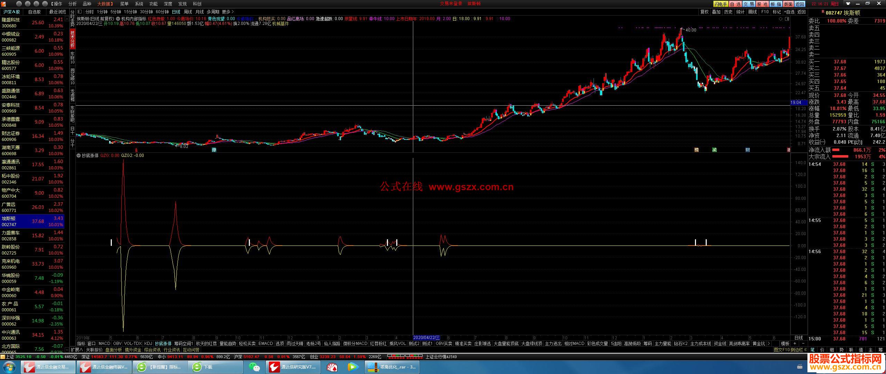Click the round down arrow button
The width and height of the screenshot is (886, 374).
[x=45, y=4]
